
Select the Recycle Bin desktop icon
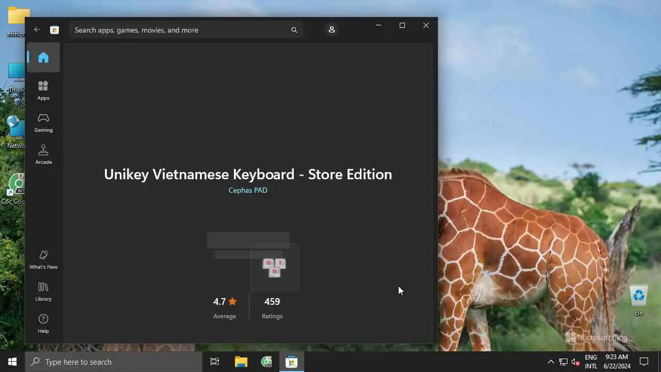coord(639,300)
